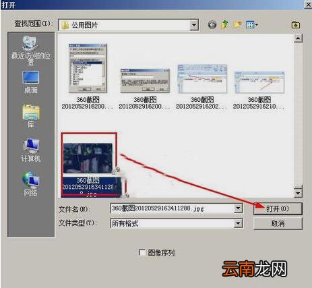Click the 取消 button
312x288 pixels.
point(278,223)
